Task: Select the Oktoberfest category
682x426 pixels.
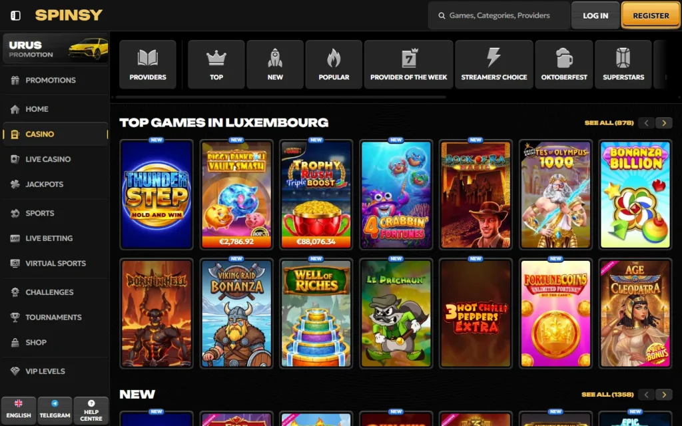Action: coord(564,65)
